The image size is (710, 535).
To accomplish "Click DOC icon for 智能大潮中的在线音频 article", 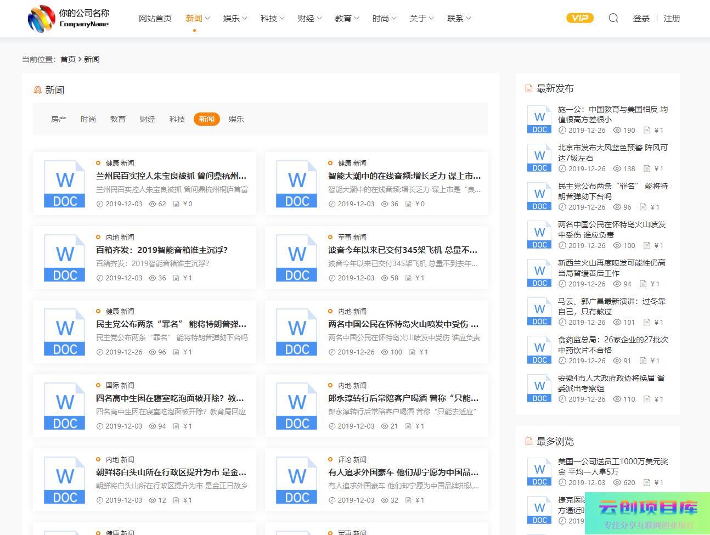I will 297,184.
